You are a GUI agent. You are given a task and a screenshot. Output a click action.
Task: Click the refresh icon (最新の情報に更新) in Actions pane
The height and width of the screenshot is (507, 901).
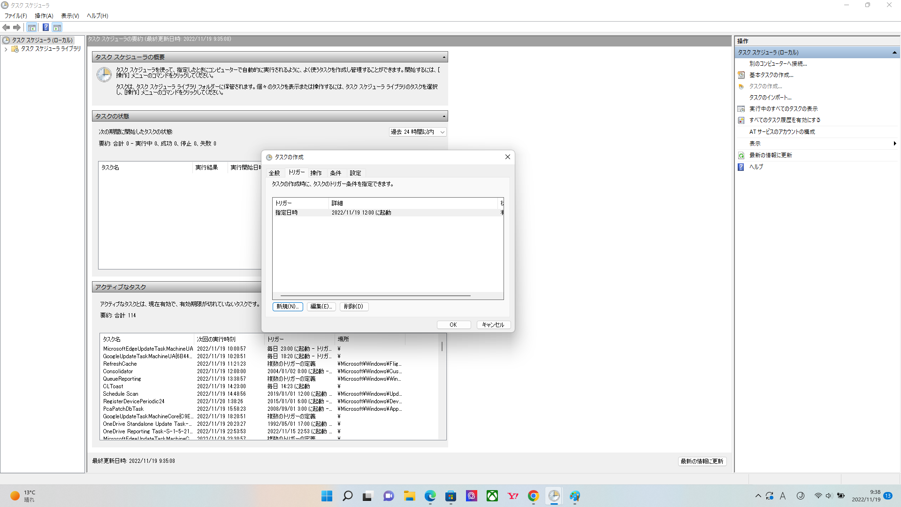click(x=741, y=155)
